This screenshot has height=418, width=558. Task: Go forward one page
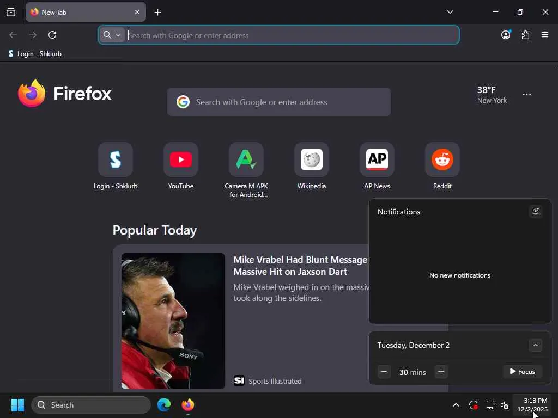[x=33, y=35]
